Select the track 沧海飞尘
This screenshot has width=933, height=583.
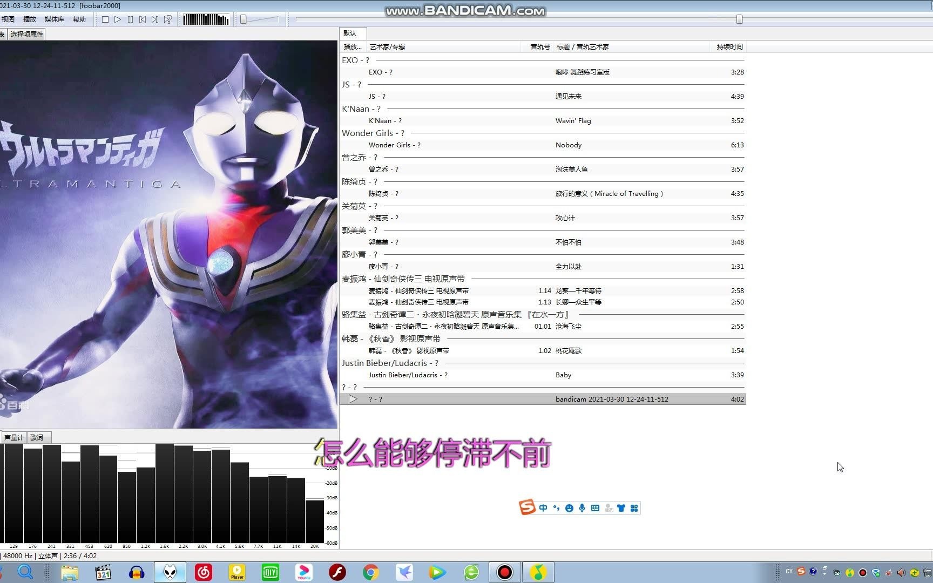(543, 327)
